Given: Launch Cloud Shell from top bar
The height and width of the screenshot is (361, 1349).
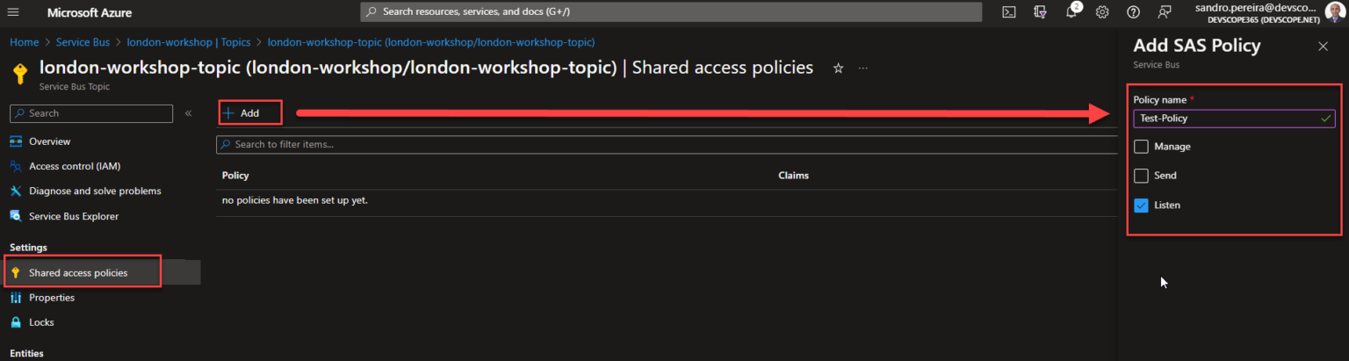Looking at the screenshot, I should [1010, 12].
